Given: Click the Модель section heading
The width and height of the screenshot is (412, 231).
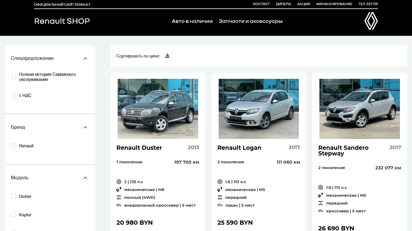Looking at the screenshot, I should tap(20, 178).
